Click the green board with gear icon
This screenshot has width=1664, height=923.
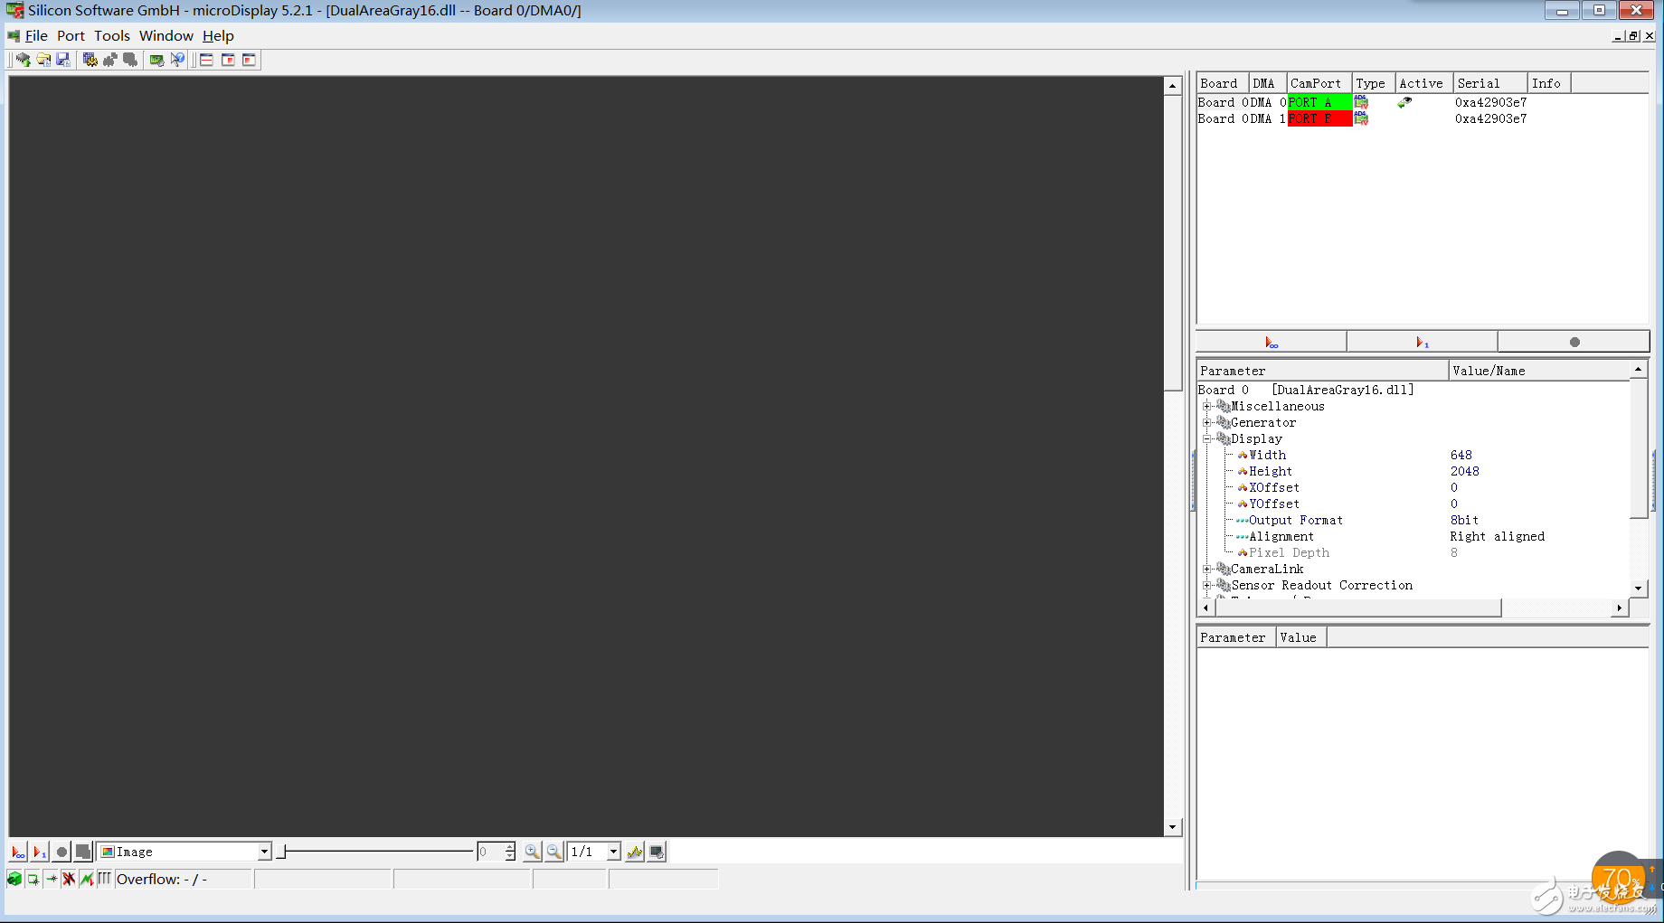pyautogui.click(x=156, y=60)
